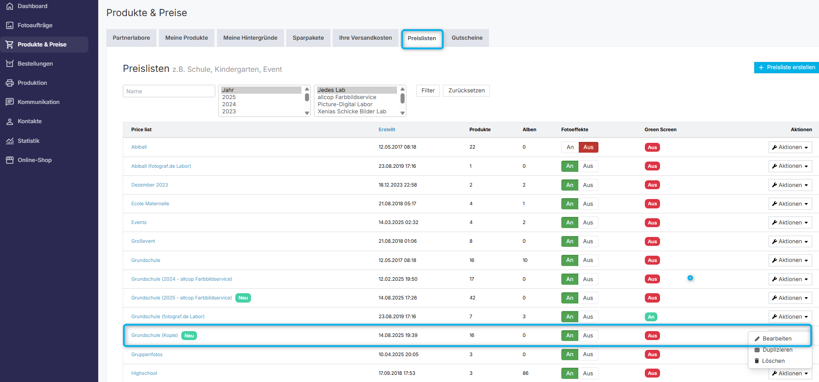The image size is (819, 382).
Task: Switch to the Meine Produkte tab
Action: [x=187, y=38]
